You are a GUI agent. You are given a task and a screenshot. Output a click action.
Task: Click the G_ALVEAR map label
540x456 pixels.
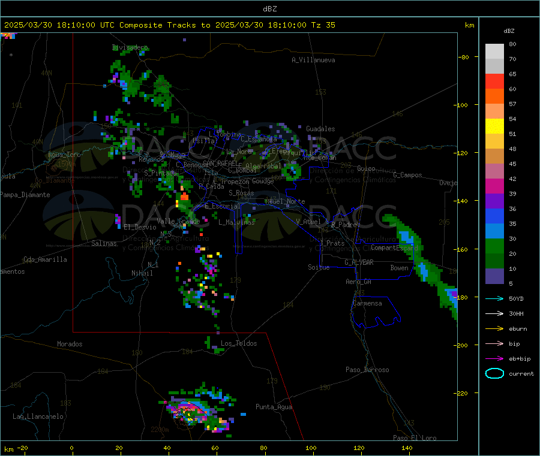(x=359, y=262)
